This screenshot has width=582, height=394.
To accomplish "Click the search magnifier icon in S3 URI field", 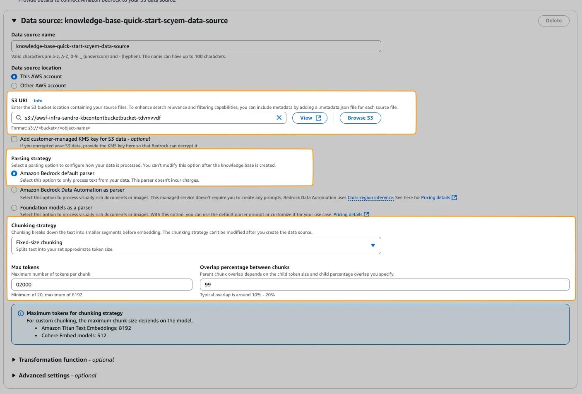I will coord(19,118).
